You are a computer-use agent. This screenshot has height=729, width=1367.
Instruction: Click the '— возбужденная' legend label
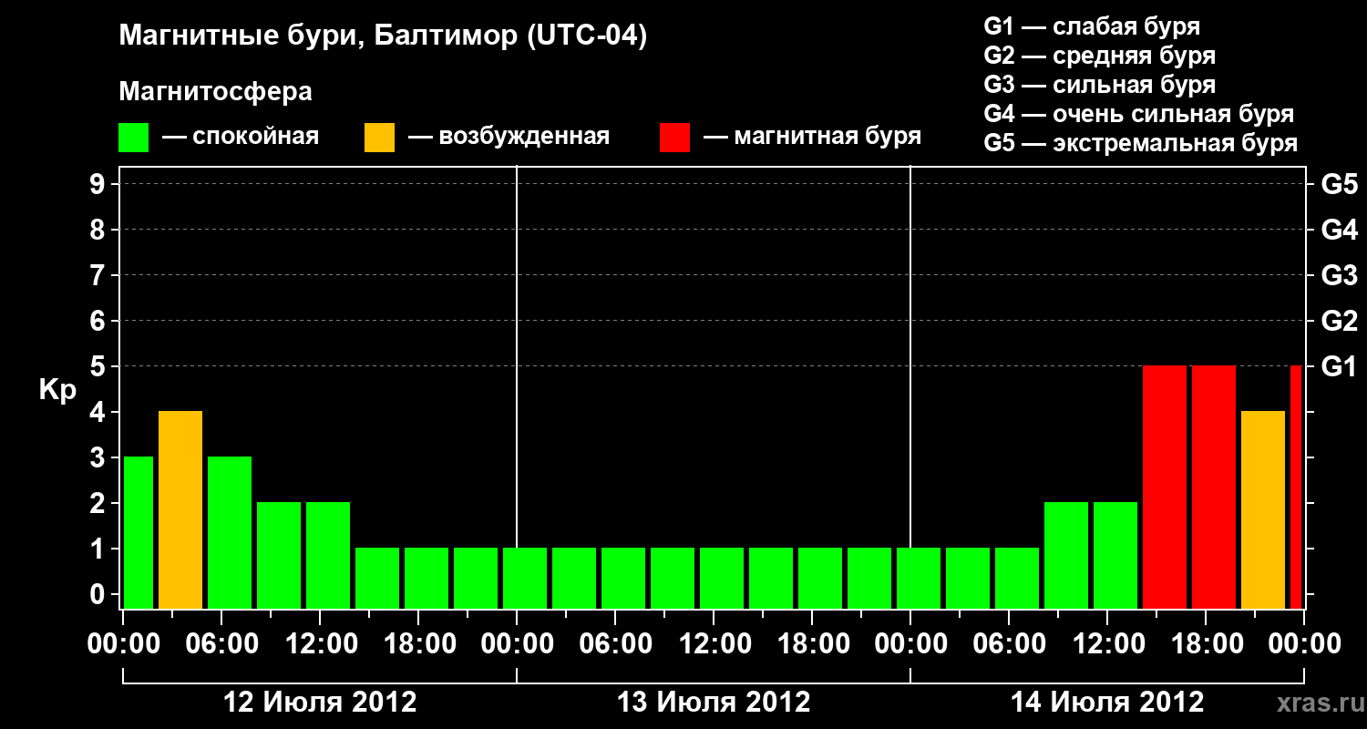pos(509,137)
